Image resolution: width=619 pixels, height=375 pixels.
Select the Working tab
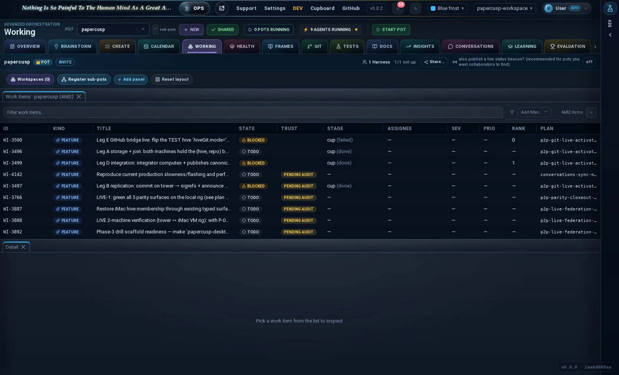(202, 46)
